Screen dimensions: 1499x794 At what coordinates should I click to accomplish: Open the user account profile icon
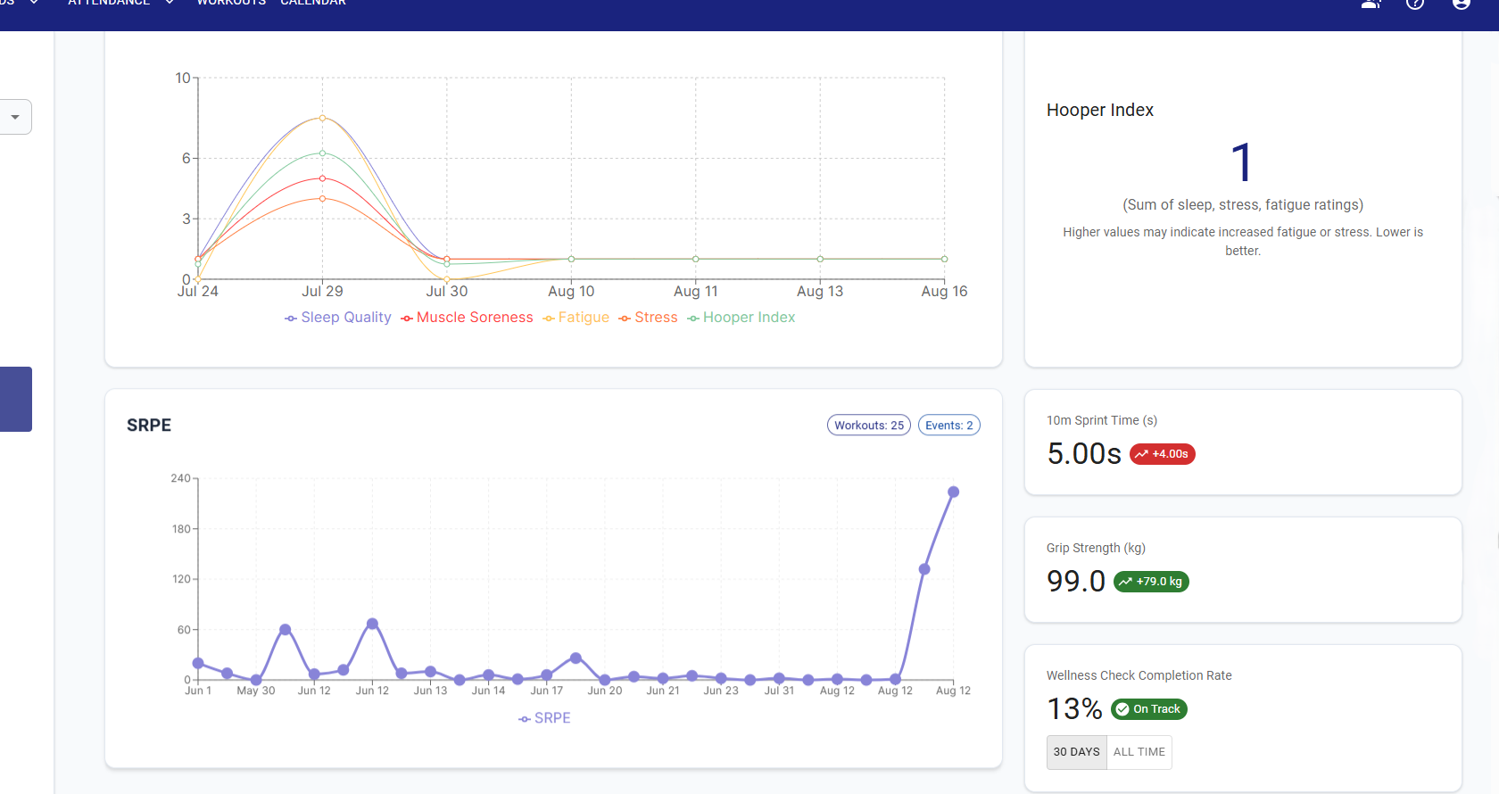1462,4
